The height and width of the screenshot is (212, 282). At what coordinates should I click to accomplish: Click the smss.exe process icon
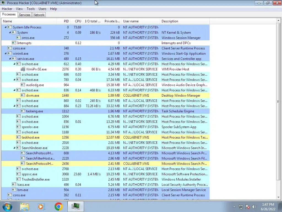point(18,38)
